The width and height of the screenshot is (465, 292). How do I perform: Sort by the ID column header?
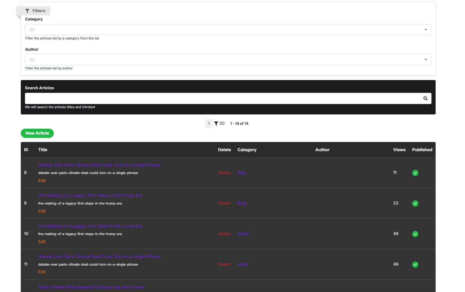point(26,150)
